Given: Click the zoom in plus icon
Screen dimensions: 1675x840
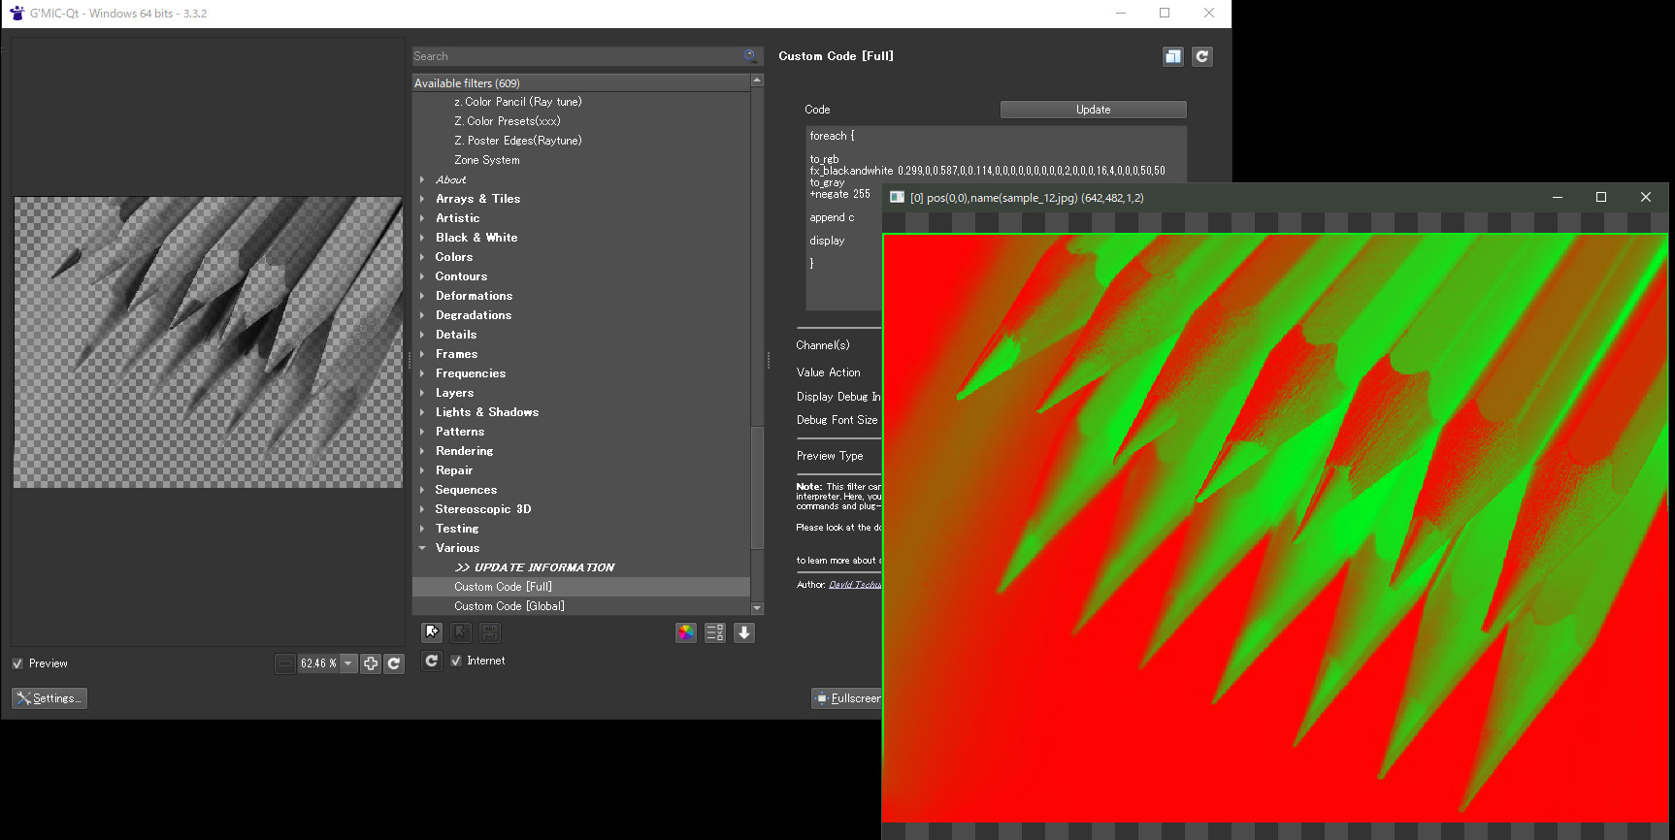Looking at the screenshot, I should 371,663.
